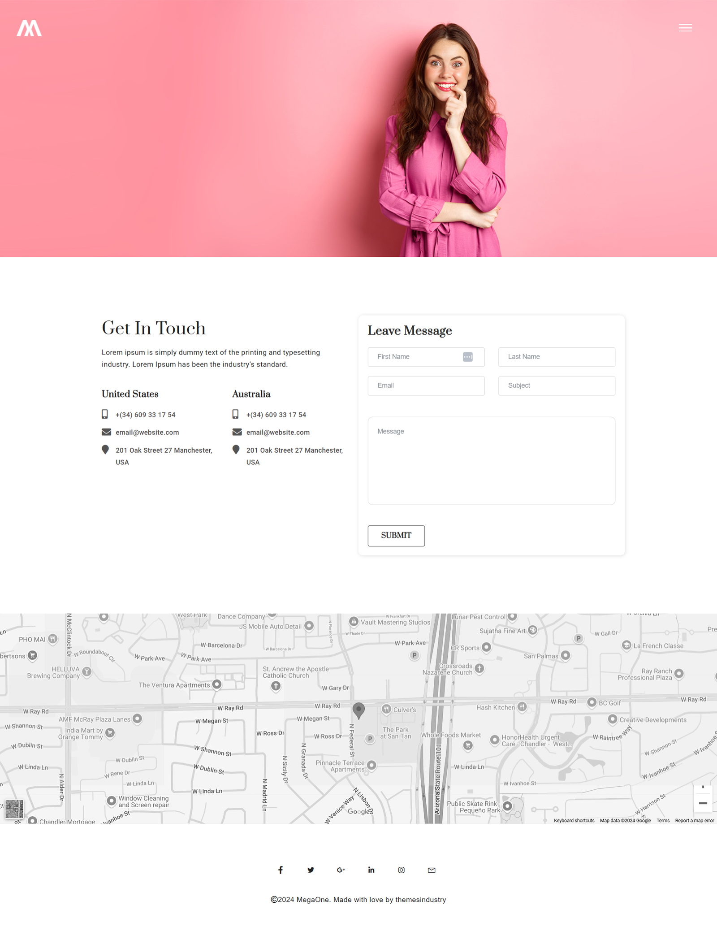The image size is (717, 935).
Task: Open the LinkedIn footer icon
Action: (x=371, y=870)
